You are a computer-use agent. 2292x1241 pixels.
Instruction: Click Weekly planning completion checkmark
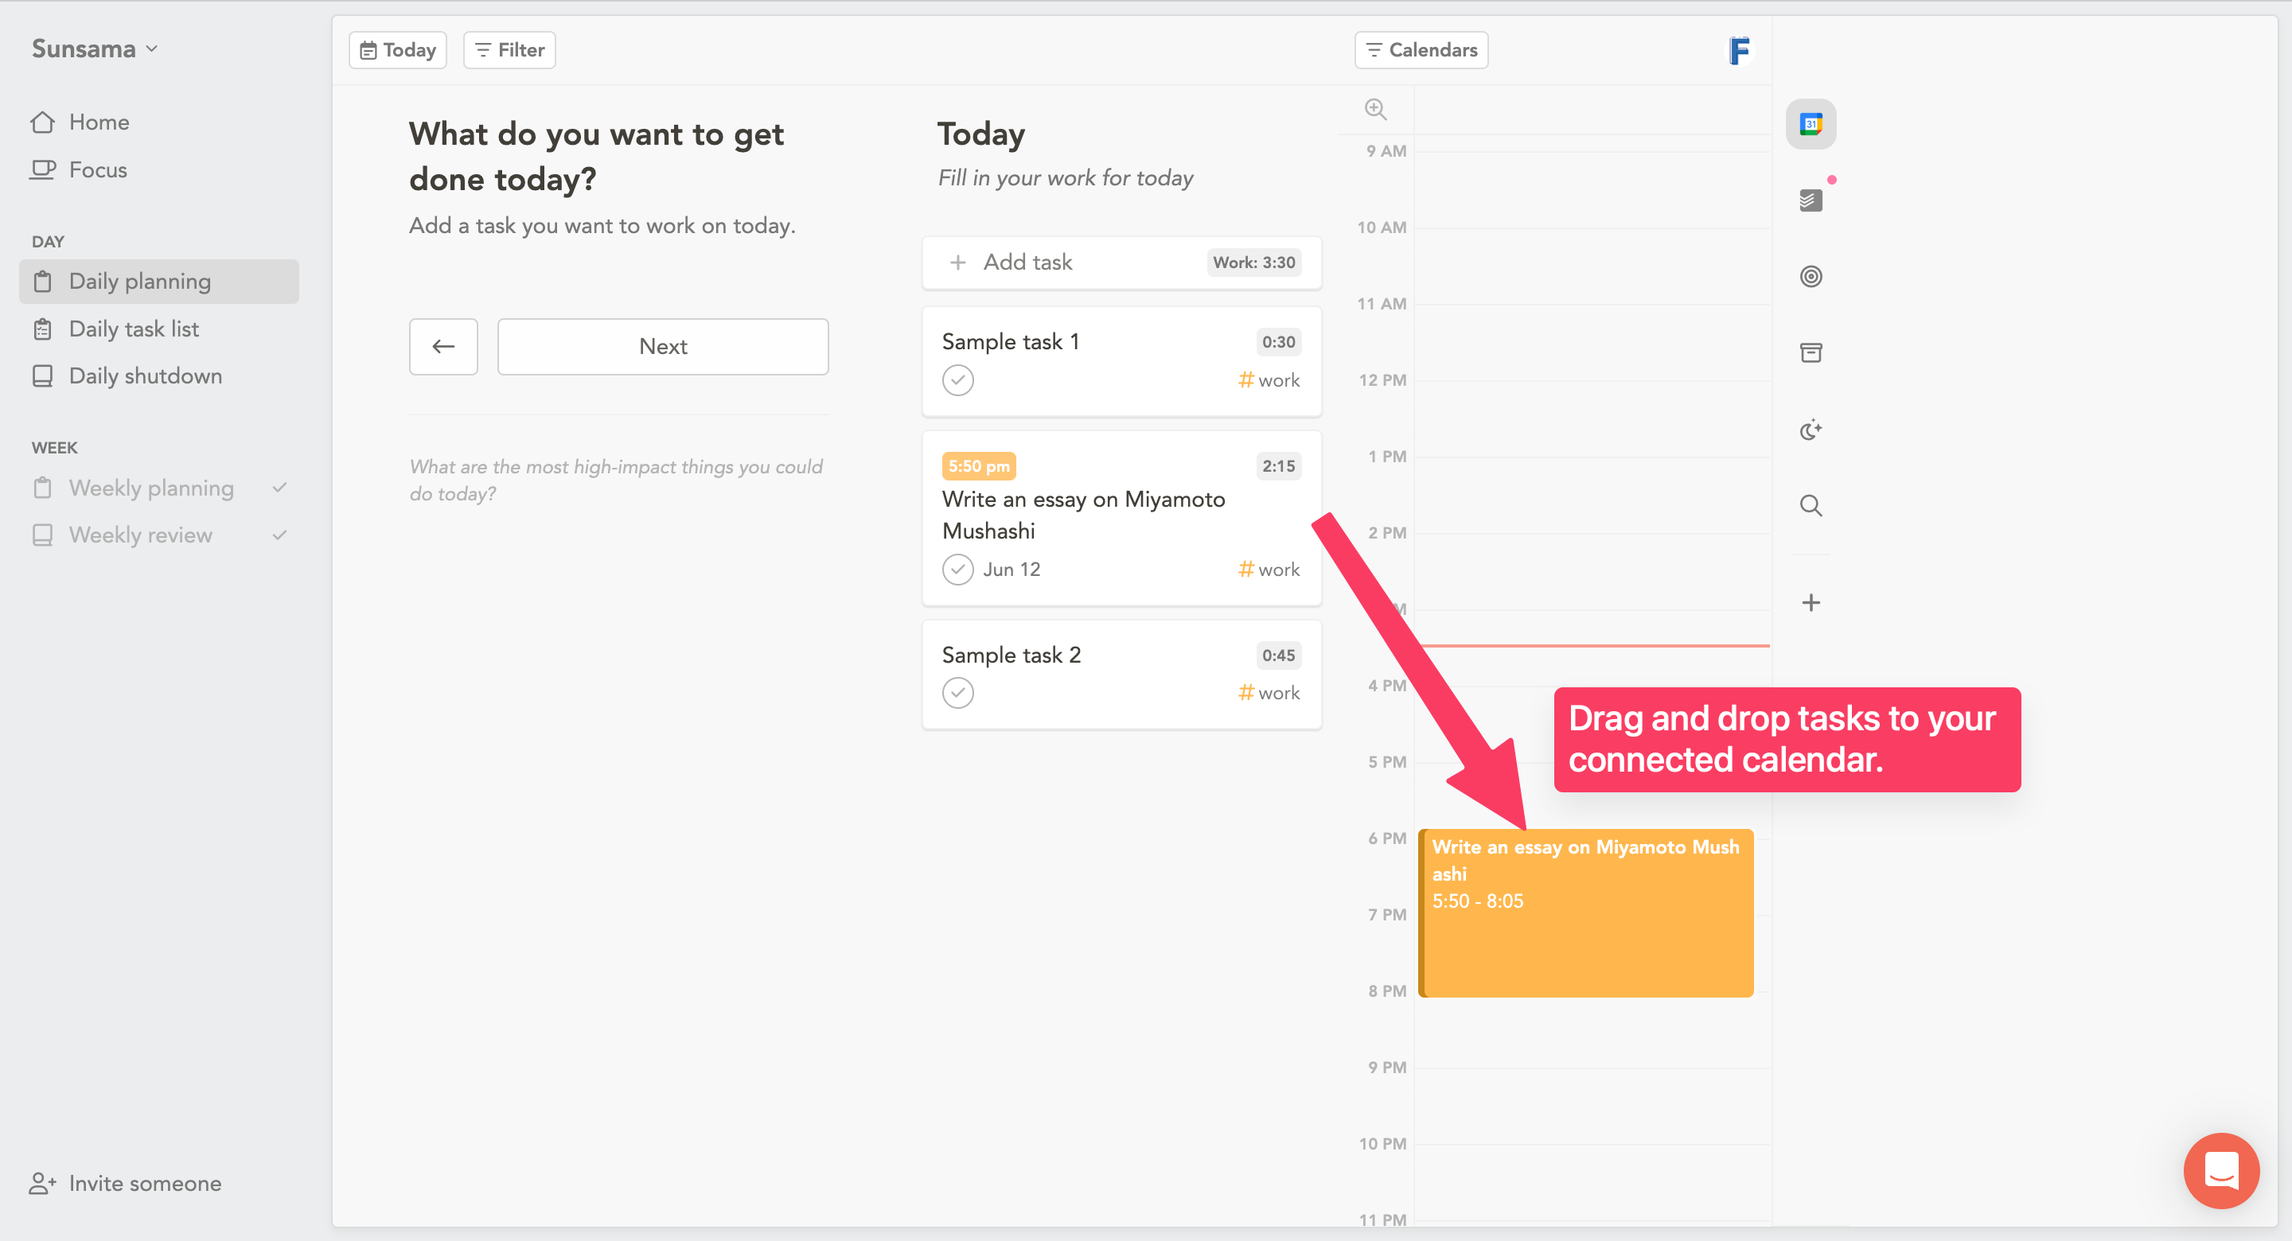coord(279,488)
